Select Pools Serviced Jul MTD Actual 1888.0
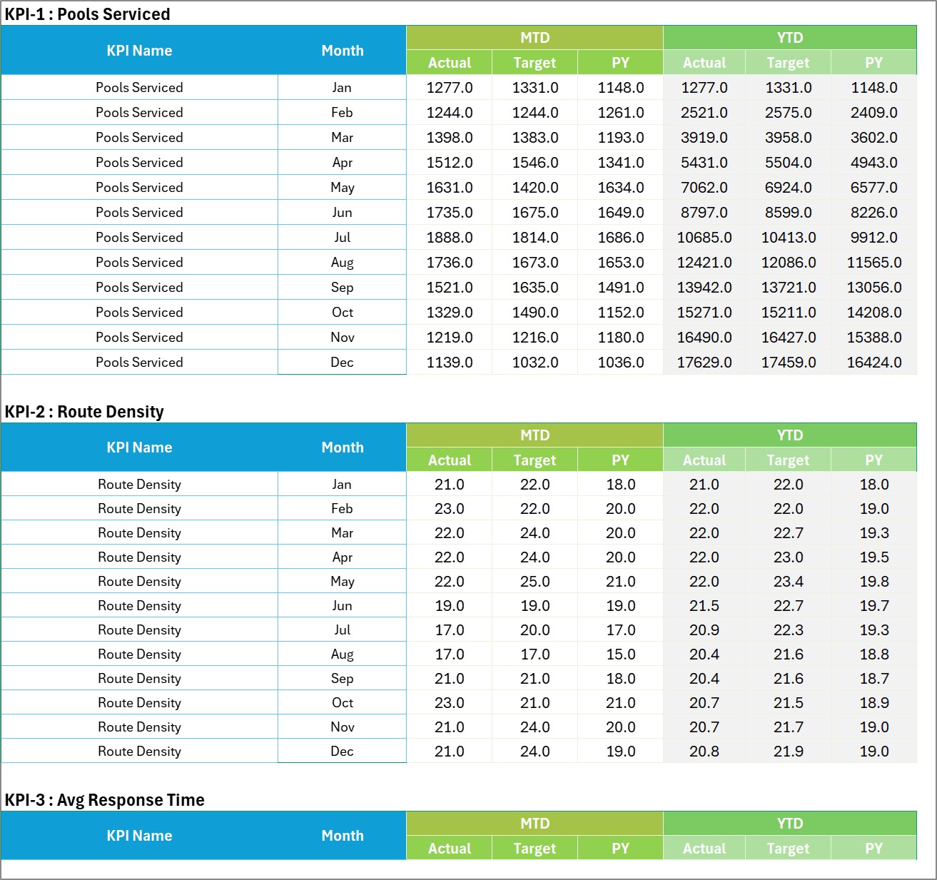Image resolution: width=937 pixels, height=880 pixels. pos(450,238)
